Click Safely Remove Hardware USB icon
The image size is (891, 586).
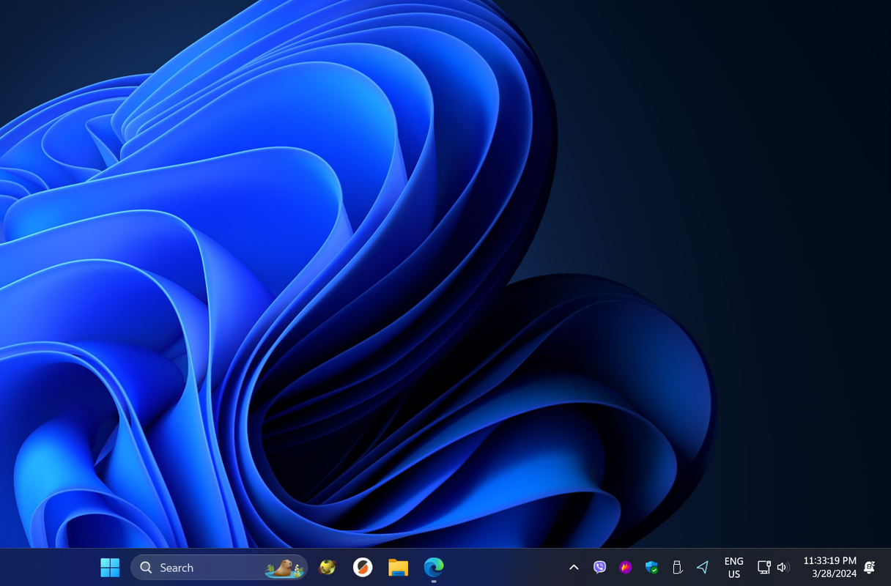click(677, 567)
